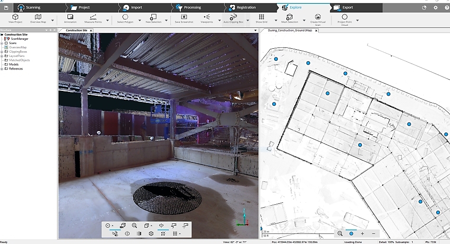Open settings via the gear icon
This screenshot has width=450, height=244.
(x=435, y=8)
